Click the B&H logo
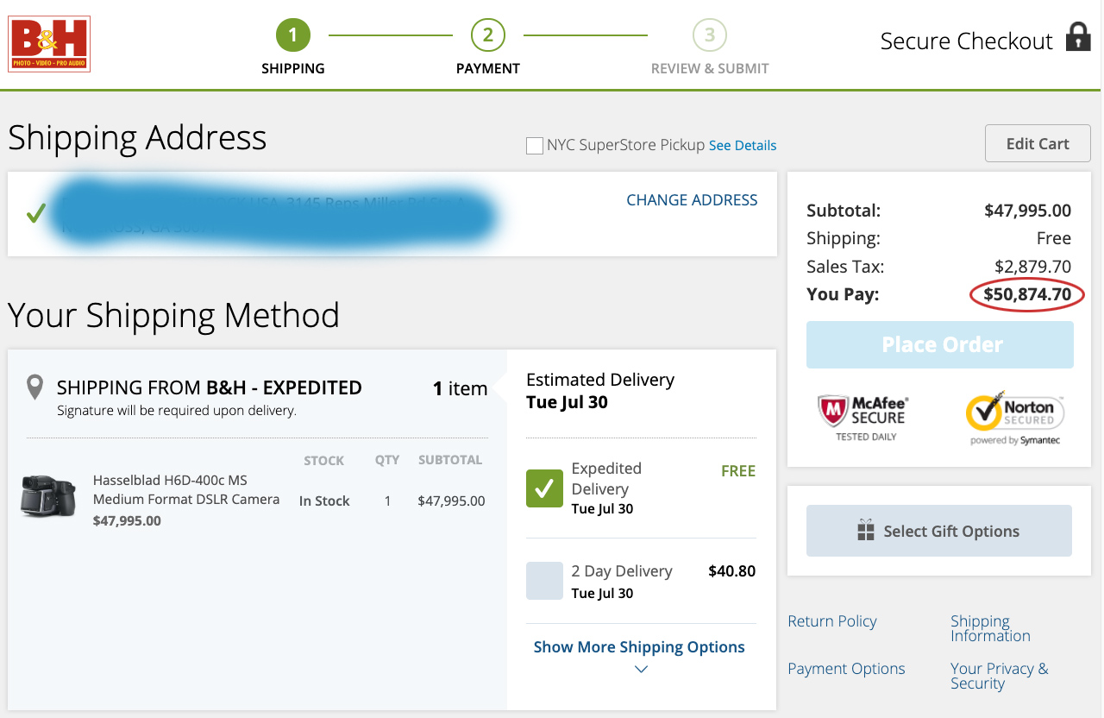The image size is (1104, 718). tap(49, 44)
